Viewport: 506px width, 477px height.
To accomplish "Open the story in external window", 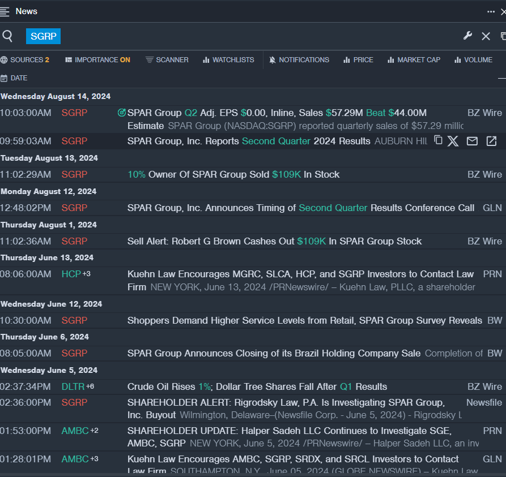I will pyautogui.click(x=491, y=141).
